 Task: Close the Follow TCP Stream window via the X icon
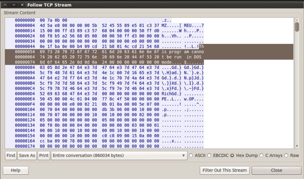(22, 5)
